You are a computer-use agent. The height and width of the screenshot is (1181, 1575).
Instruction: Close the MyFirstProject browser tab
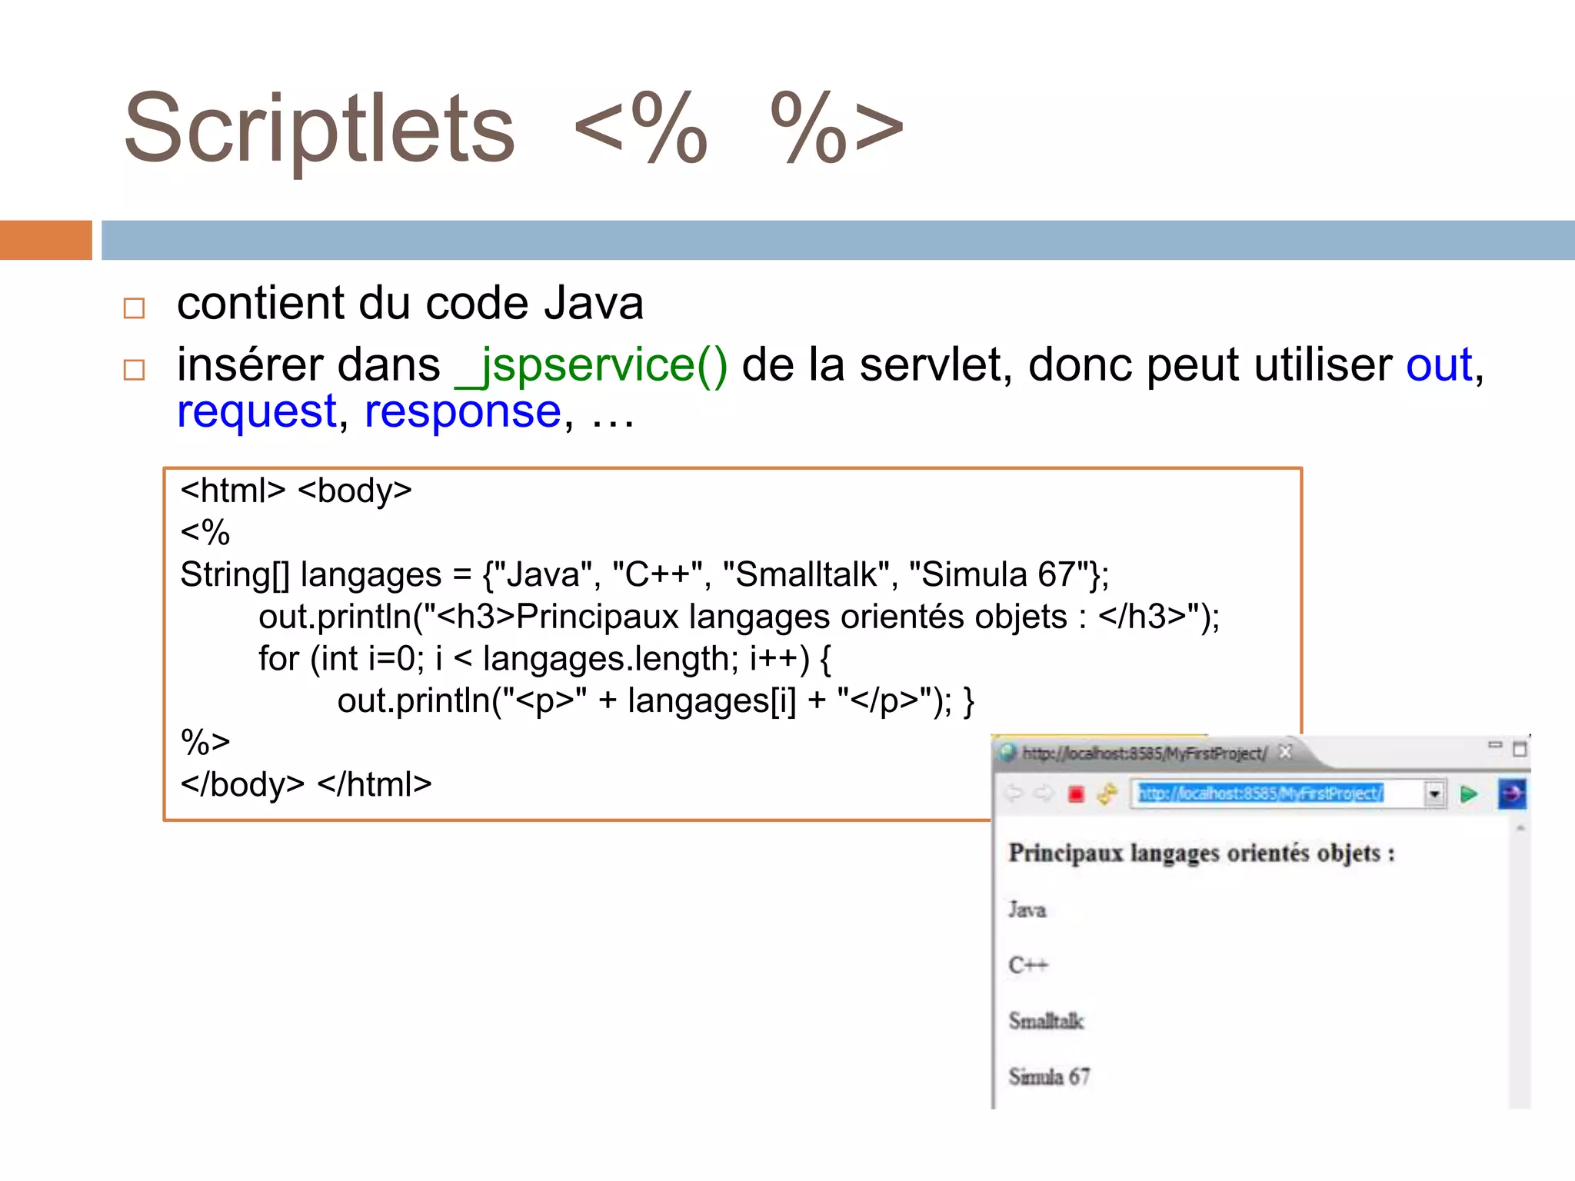tap(1285, 752)
